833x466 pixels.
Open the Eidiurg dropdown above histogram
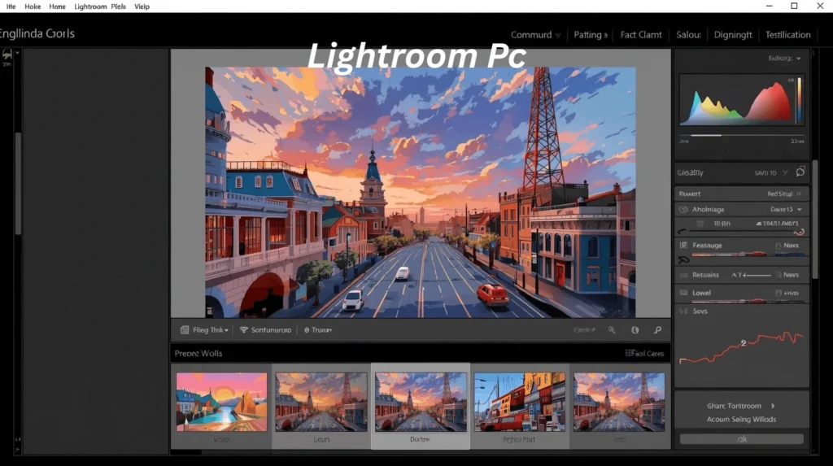pyautogui.click(x=784, y=58)
